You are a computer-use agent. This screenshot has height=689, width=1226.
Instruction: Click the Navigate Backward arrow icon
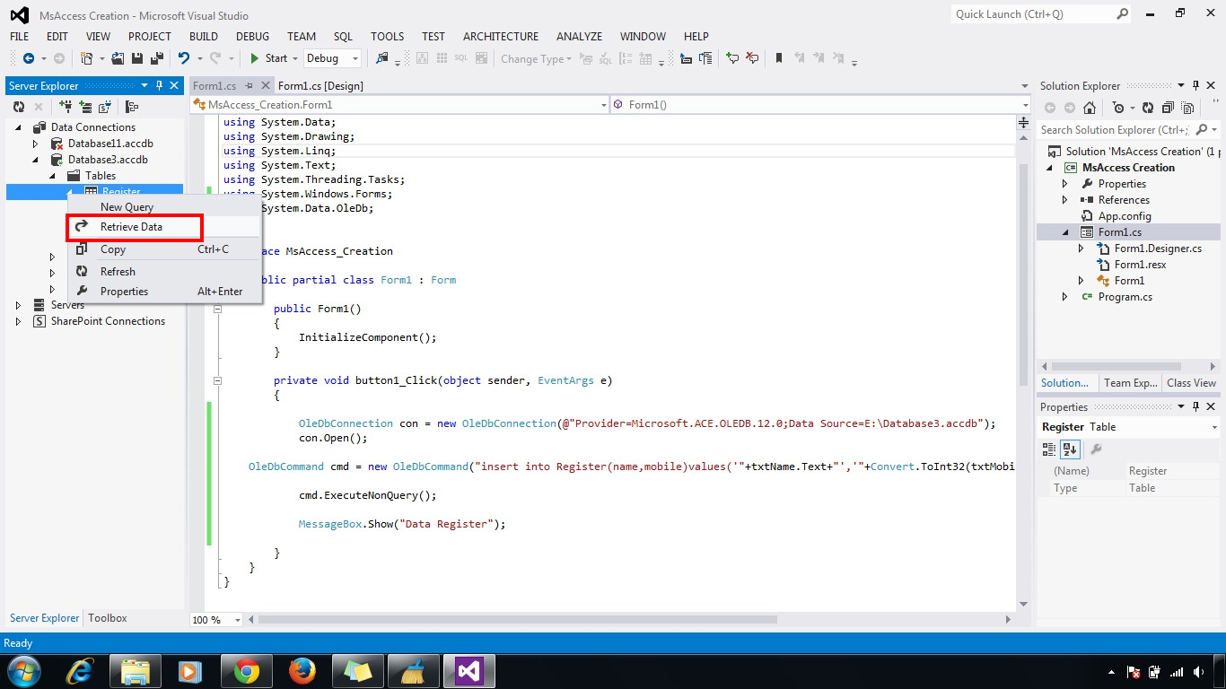(29, 58)
